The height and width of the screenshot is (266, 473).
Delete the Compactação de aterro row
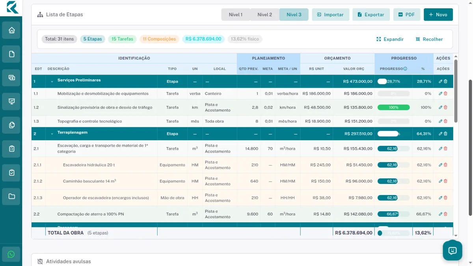446,214
